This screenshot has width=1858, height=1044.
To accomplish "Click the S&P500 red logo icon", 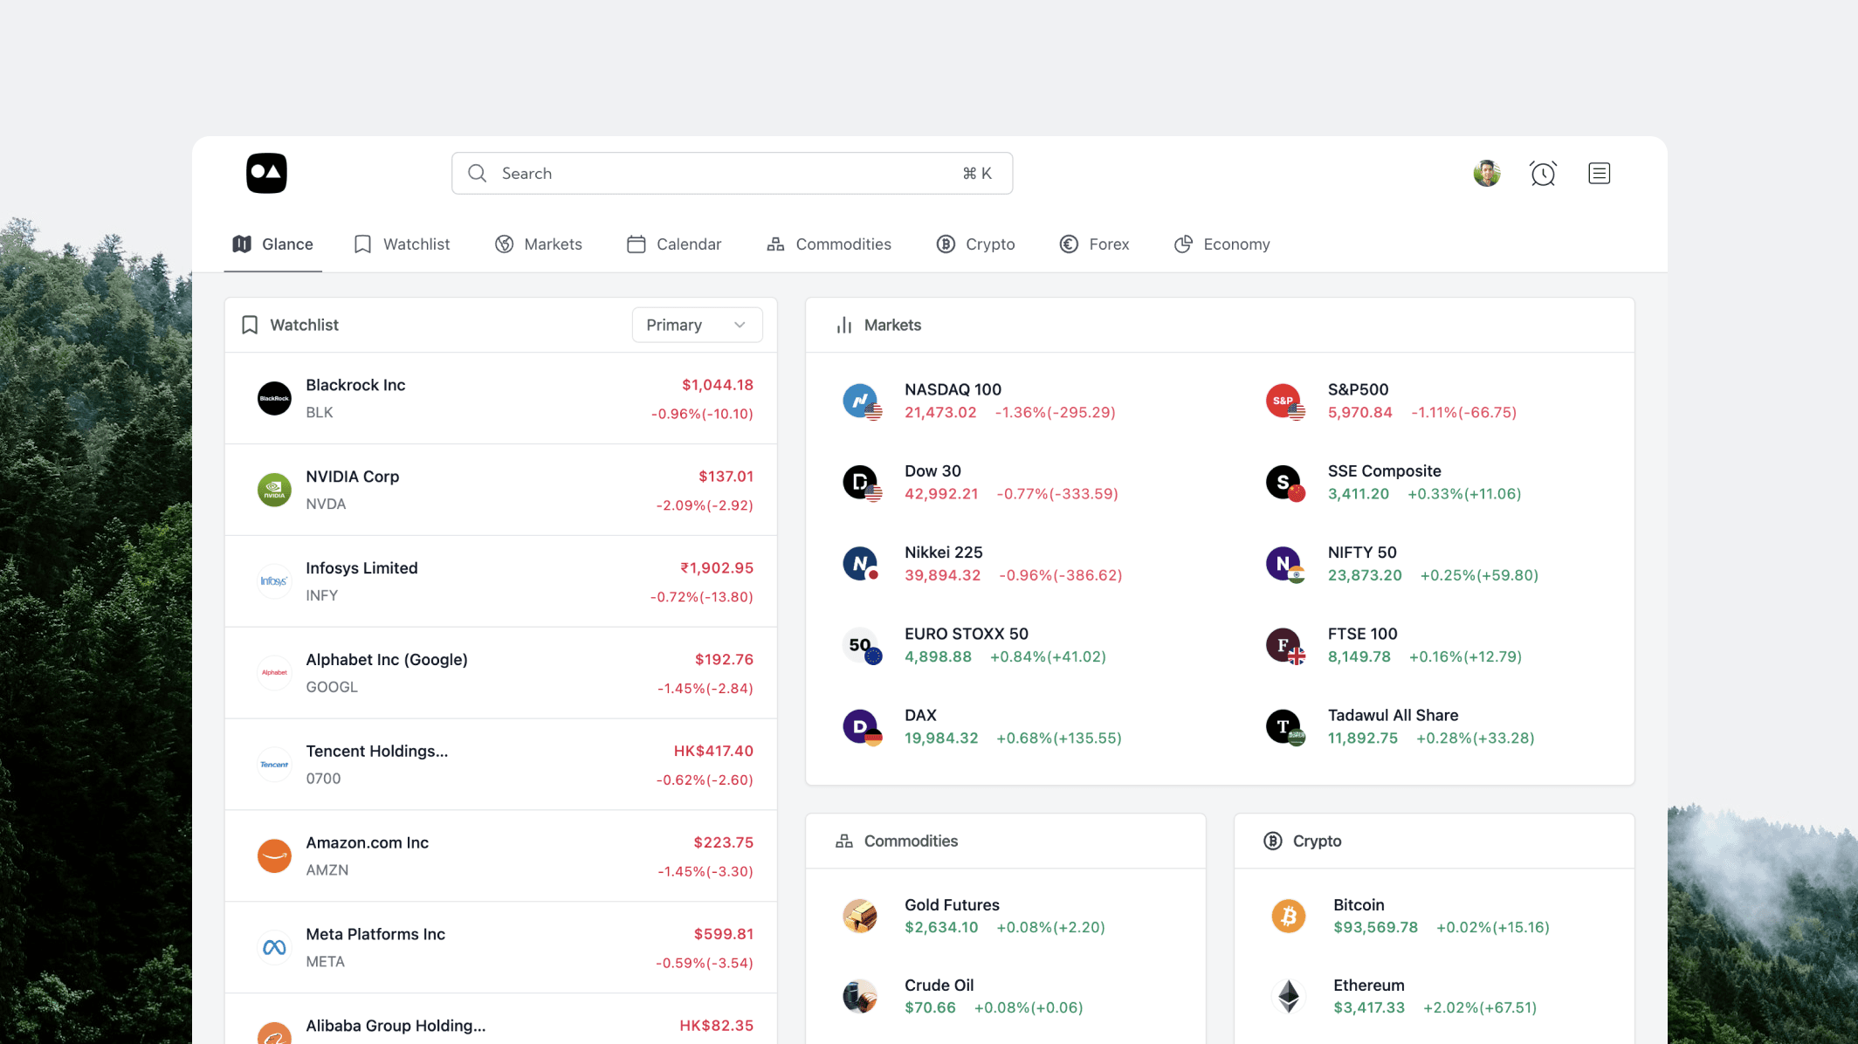I will point(1283,401).
